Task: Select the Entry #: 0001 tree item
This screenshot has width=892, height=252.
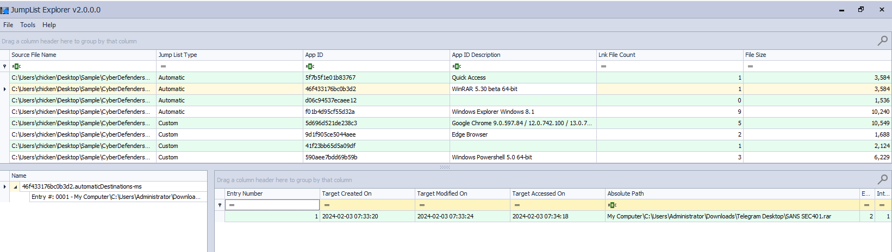Action: coord(115,197)
